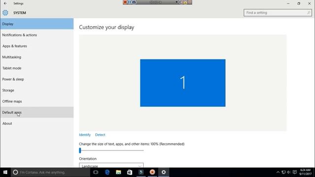Image resolution: width=315 pixels, height=177 pixels.
Task: Open the Action Center notifications icon
Action: tap(295, 172)
